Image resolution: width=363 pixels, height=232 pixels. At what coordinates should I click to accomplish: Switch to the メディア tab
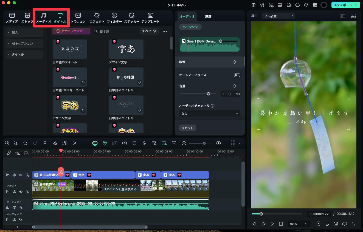pyautogui.click(x=12, y=18)
